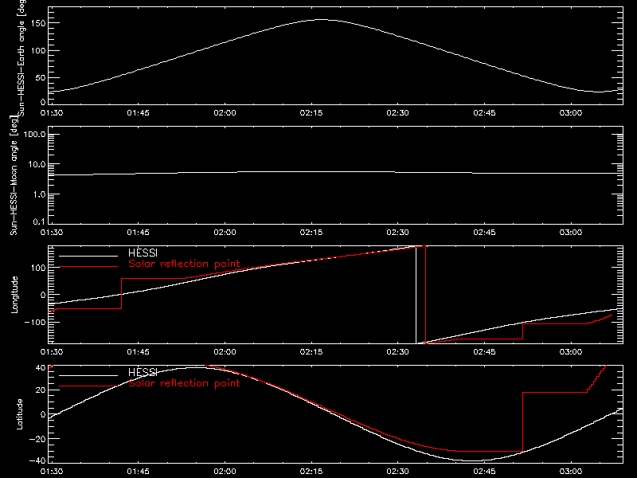
Task: Click the Sun-HESSI-Moon angle axis title
Action: click(14, 175)
